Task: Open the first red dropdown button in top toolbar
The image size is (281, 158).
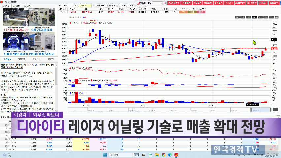Action: tap(172, 3)
